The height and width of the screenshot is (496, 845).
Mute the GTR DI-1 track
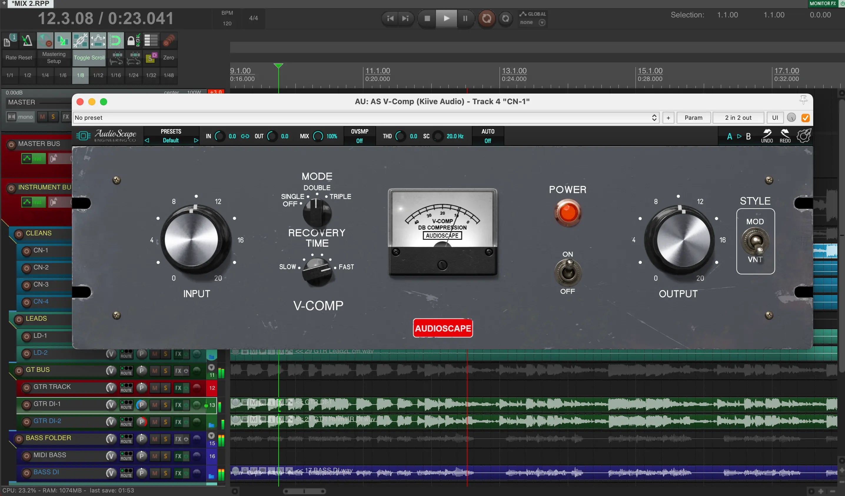tap(154, 405)
